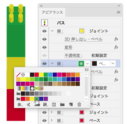Screen dimensions: 127x124
Task: Toggle visibility of 変形 effect
Action: click(44, 48)
